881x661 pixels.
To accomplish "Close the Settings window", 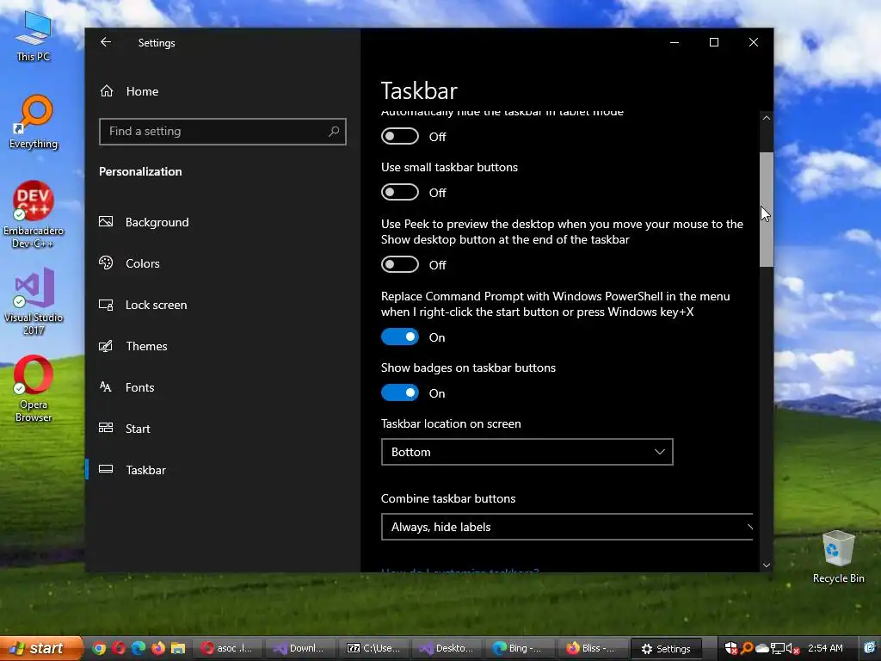I will click(x=754, y=42).
